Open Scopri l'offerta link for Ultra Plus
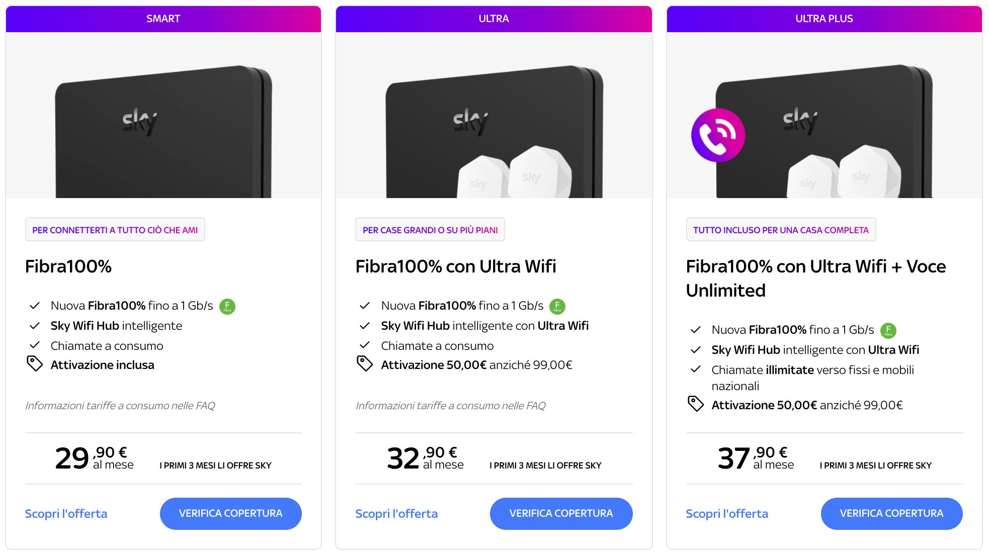This screenshot has width=989, height=557. [x=727, y=514]
